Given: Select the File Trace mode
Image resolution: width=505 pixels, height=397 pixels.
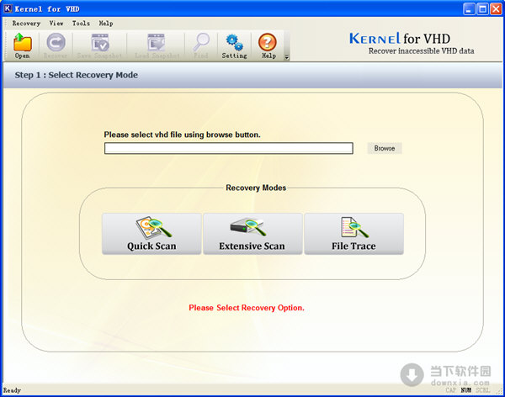Looking at the screenshot, I should click(x=353, y=234).
